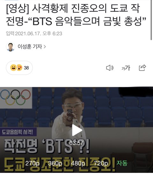Screen dimensions: 153x179
Task: Open reporter 이성훈 profile photo
Action: coord(11,47)
